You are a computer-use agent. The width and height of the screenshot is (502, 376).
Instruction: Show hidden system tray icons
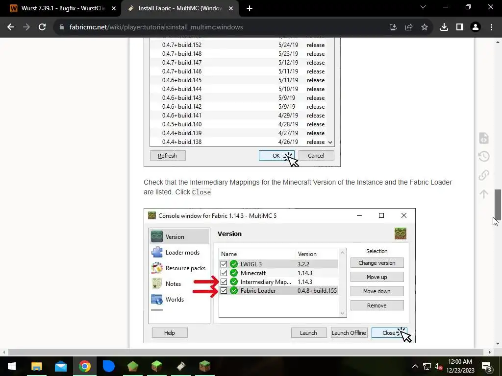(415, 366)
